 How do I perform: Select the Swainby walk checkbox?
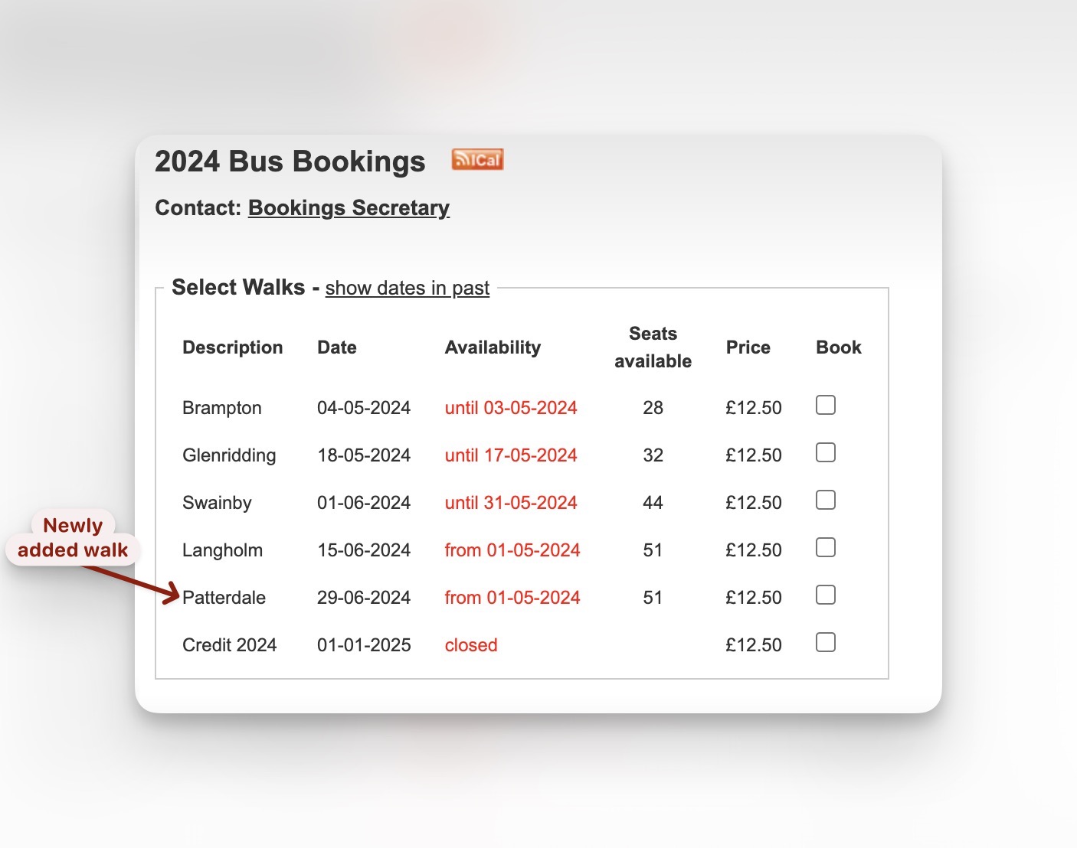(825, 500)
